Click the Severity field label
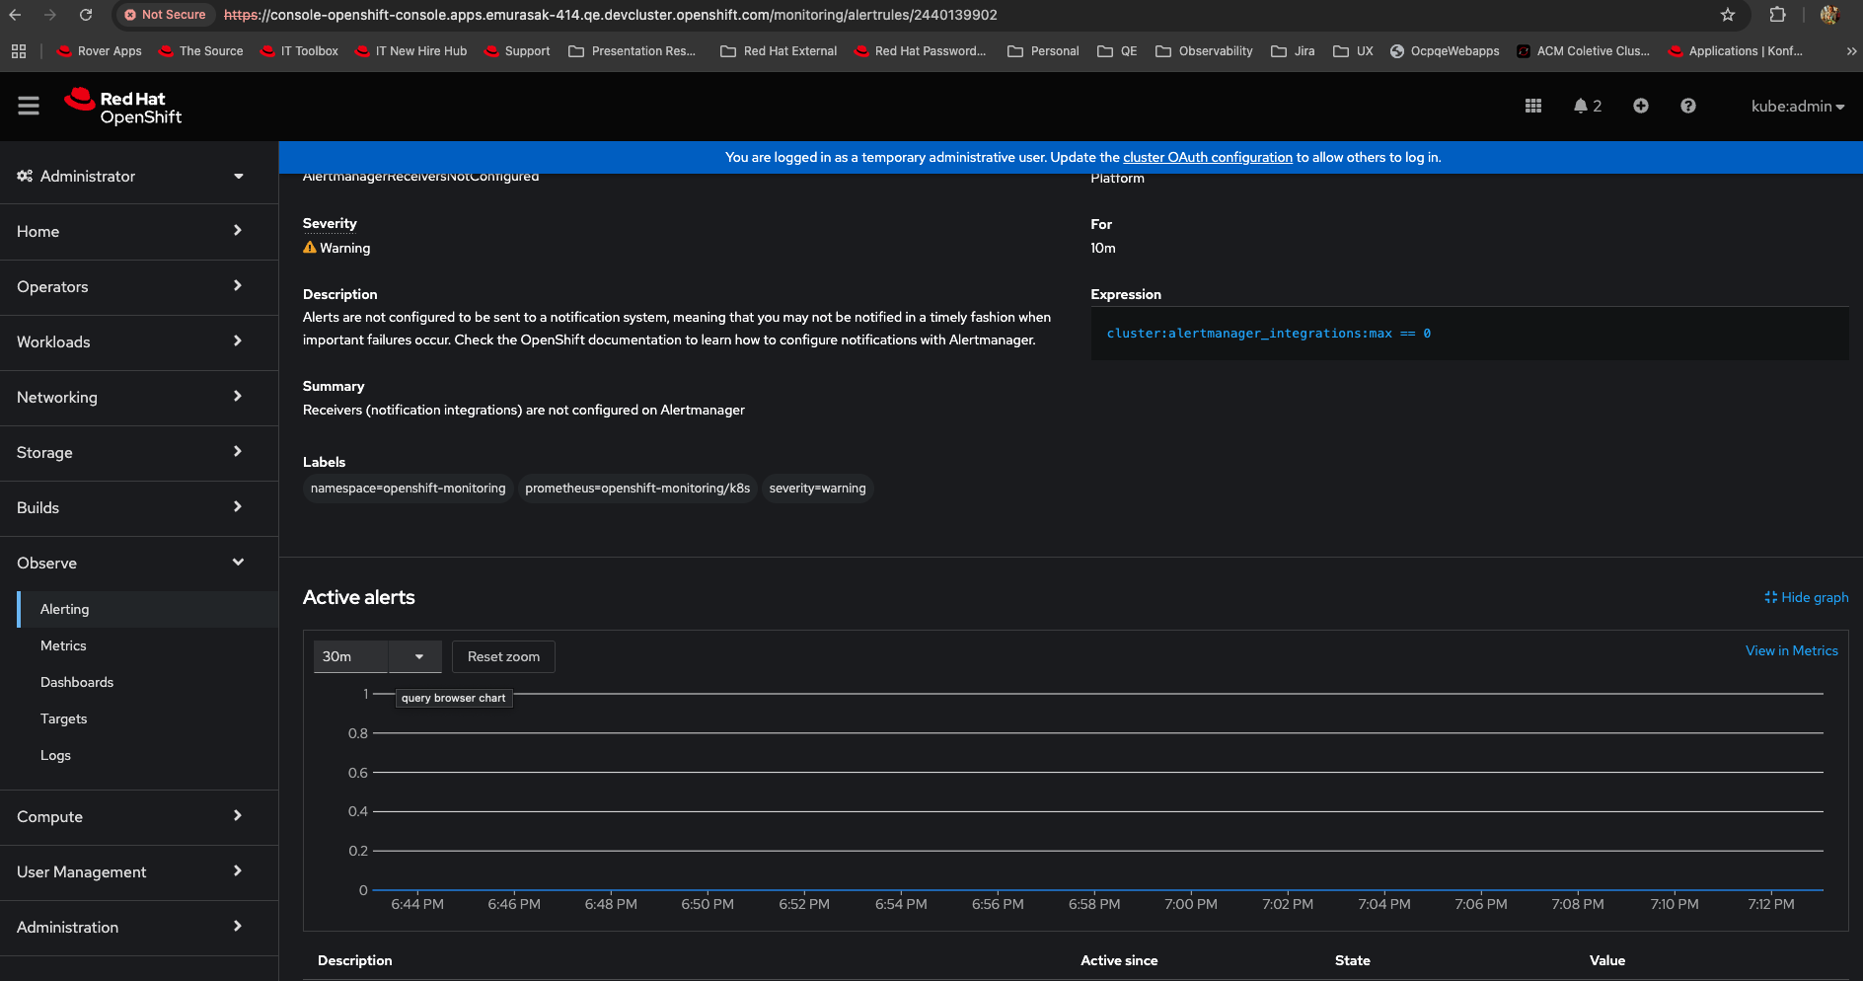This screenshot has height=981, width=1863. (330, 224)
